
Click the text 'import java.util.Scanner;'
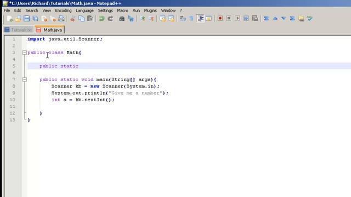tap(65, 39)
